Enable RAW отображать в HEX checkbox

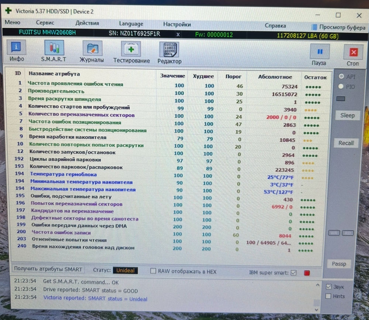pyautogui.click(x=153, y=271)
